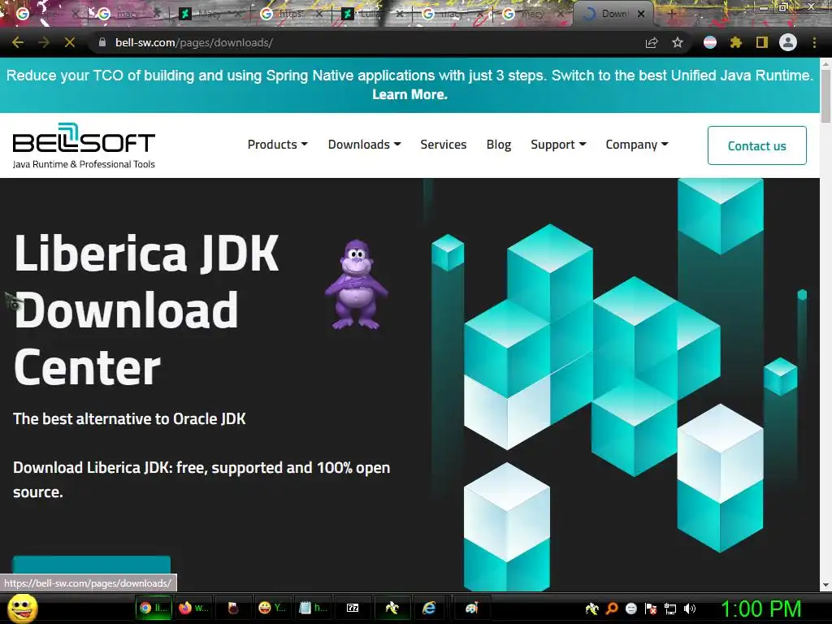Toggle the browser side panel icon

762,42
